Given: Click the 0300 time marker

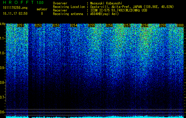Looking at the screenshot, I should tap(180, 25).
